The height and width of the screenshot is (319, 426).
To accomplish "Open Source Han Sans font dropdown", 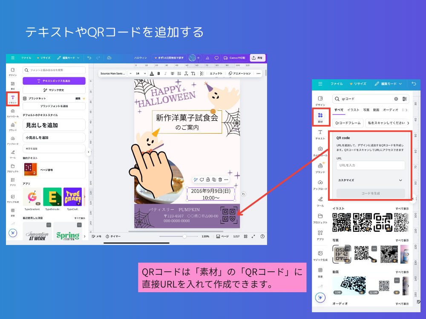I will click(112, 73).
